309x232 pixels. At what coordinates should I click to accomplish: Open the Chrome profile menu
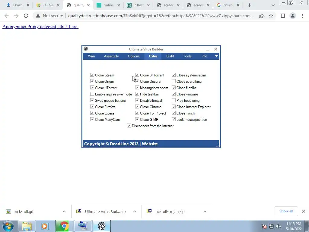[x=293, y=16]
